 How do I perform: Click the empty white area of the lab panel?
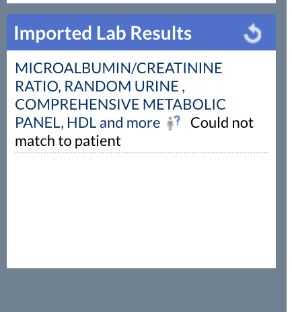[x=141, y=210]
